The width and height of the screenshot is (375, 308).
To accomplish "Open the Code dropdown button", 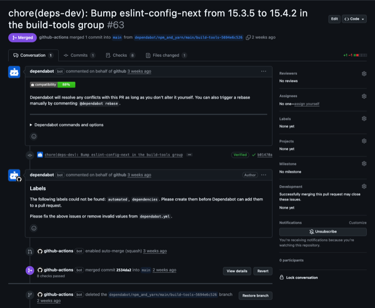I will pyautogui.click(x=354, y=19).
